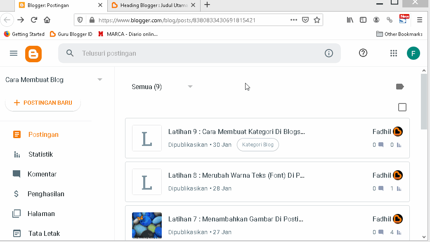Expand the Cara Membuat Blog blog selector
This screenshot has height=242, width=430.
pos(99,80)
